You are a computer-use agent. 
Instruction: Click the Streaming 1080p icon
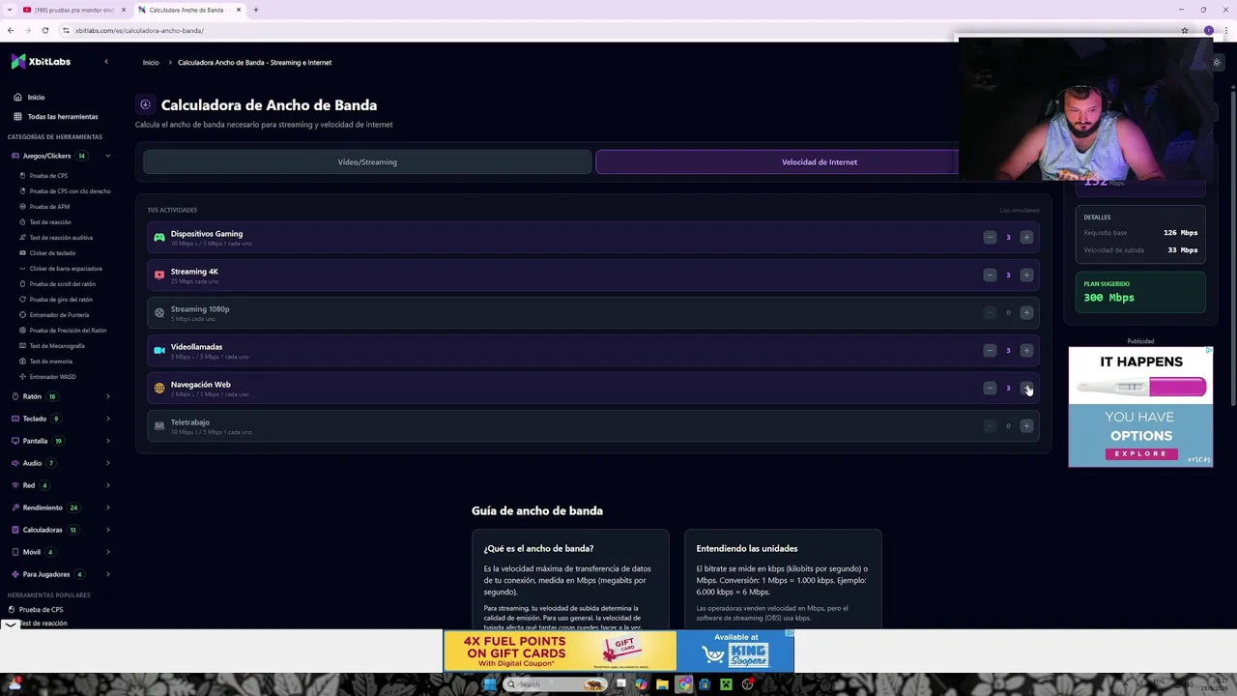click(159, 312)
